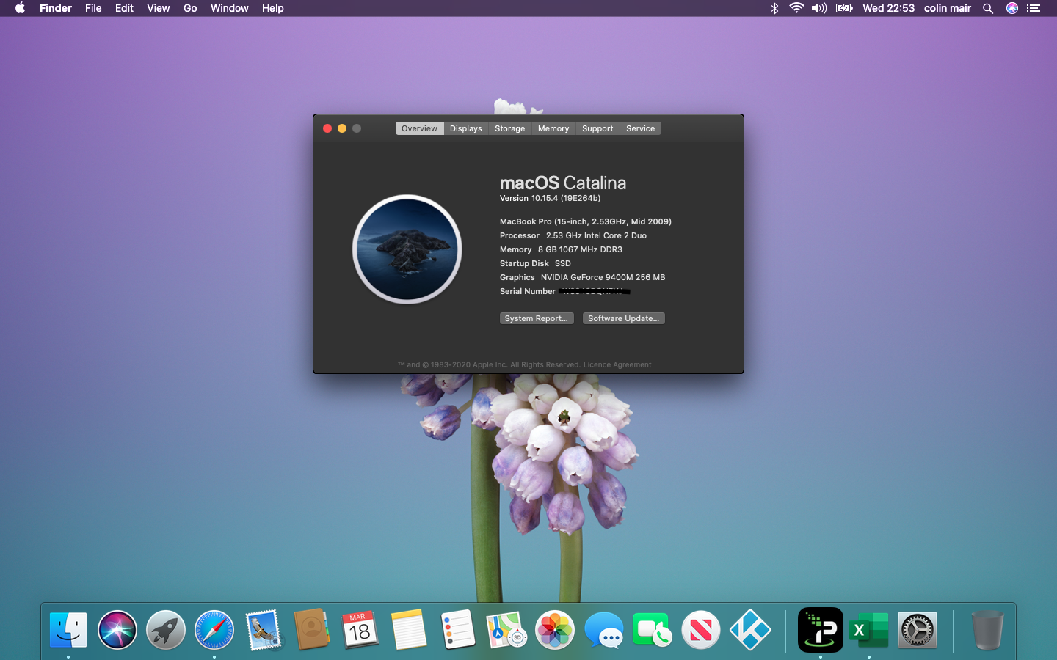Launch Safari compass icon in Dock

coord(214,630)
